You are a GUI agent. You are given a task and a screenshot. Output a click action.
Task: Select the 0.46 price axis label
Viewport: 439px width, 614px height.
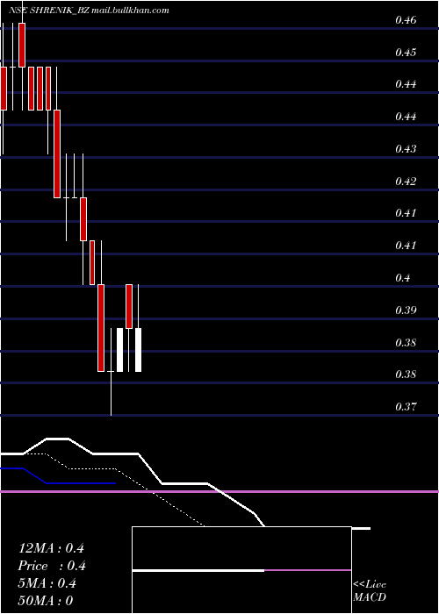[406, 20]
